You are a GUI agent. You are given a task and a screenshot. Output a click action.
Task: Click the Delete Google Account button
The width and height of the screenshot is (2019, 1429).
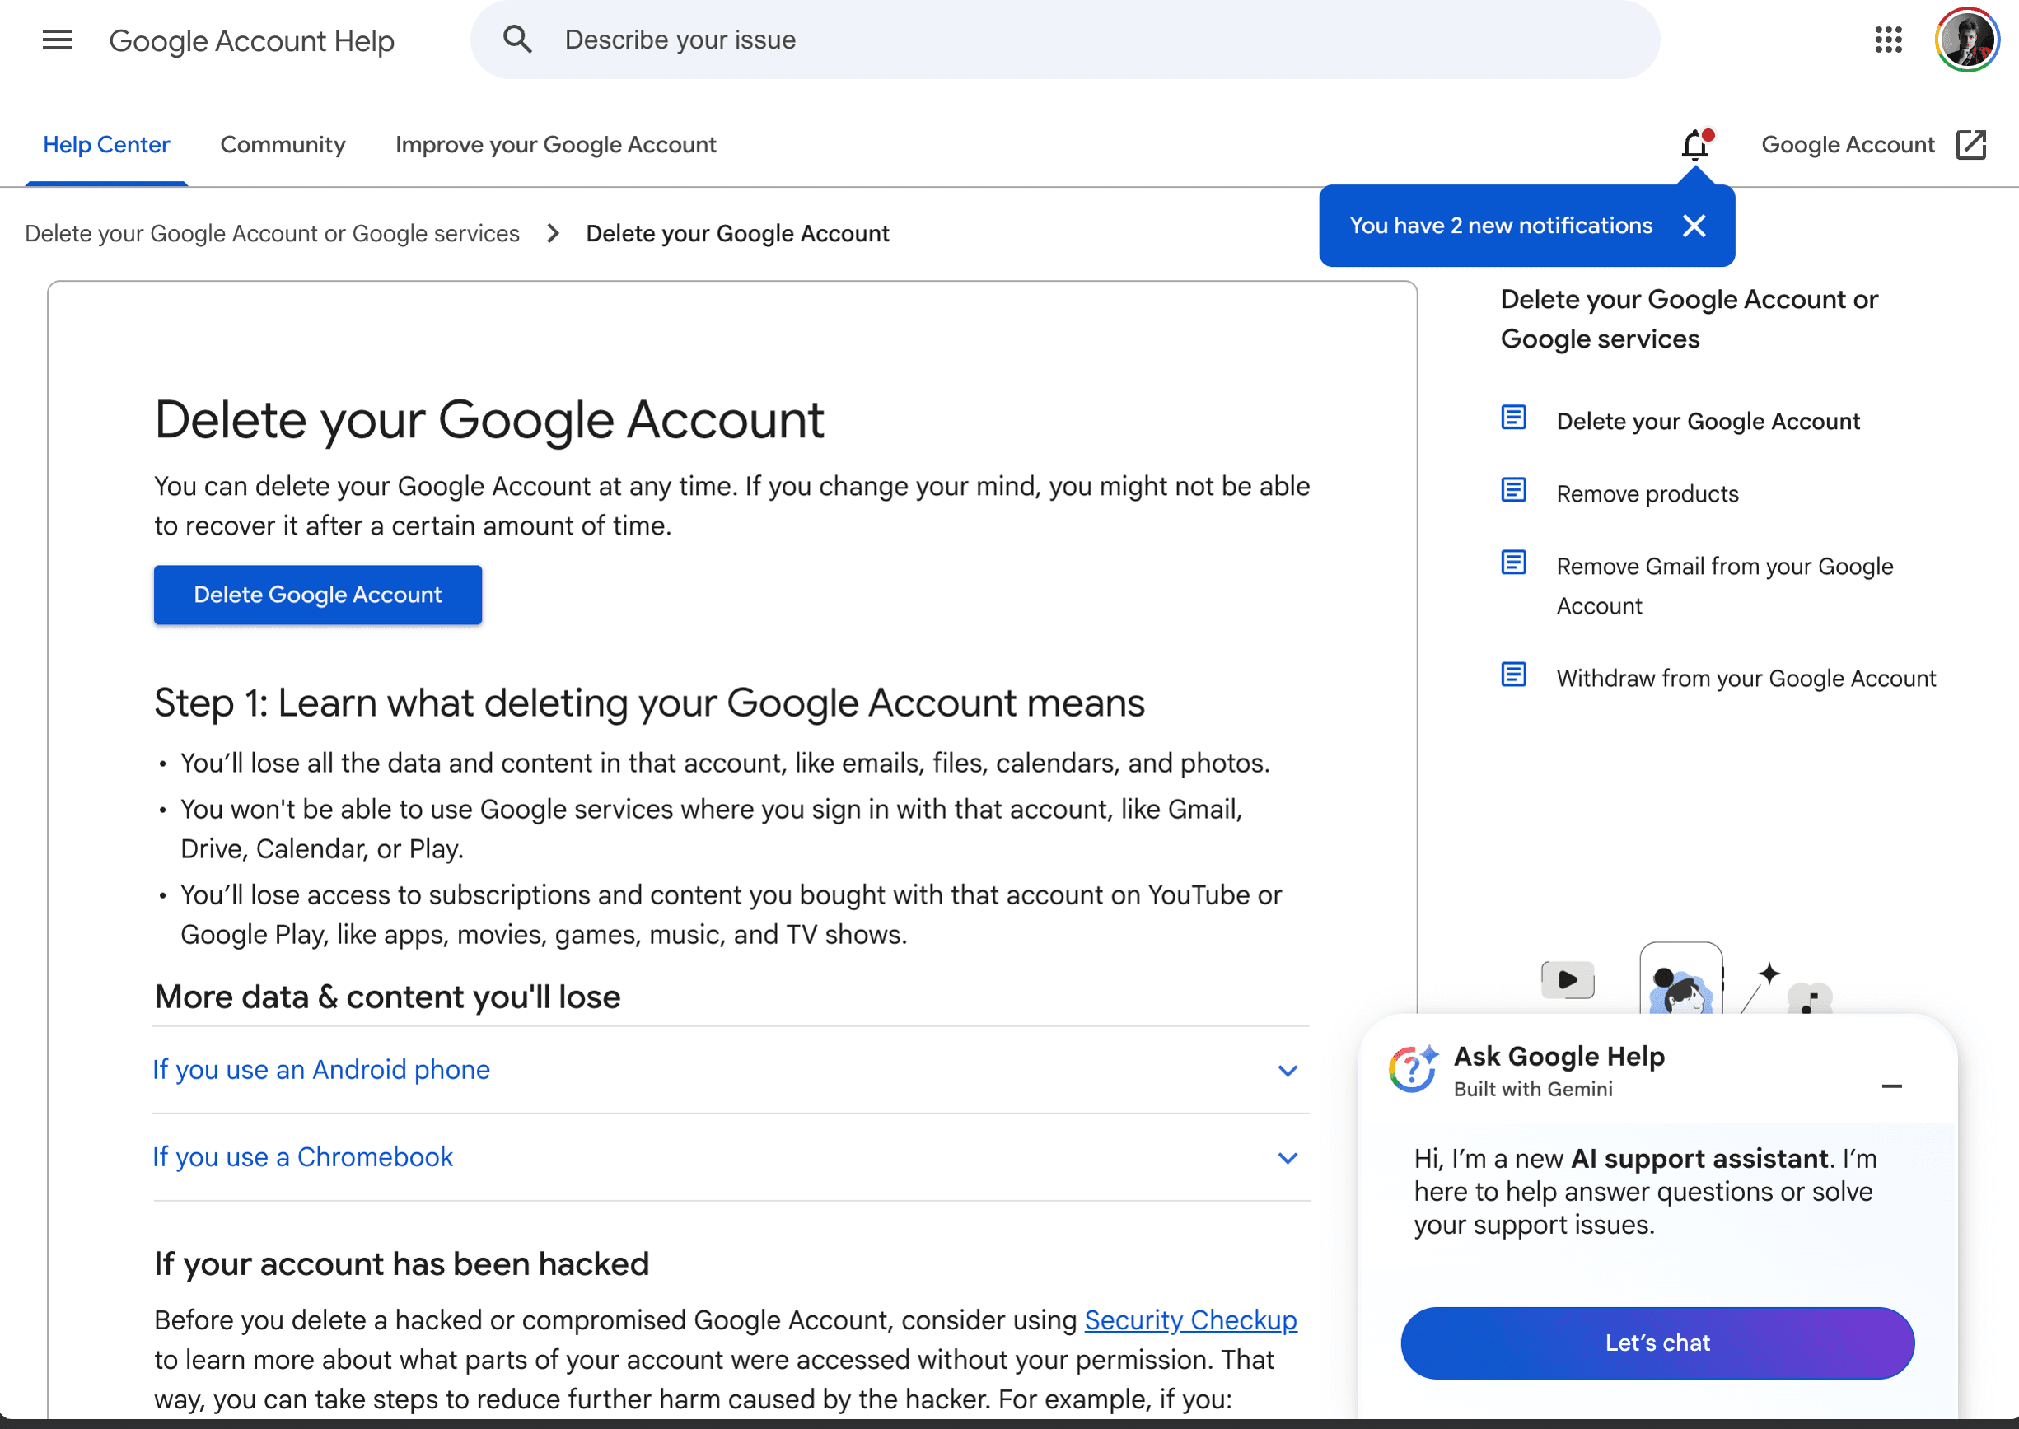[318, 595]
